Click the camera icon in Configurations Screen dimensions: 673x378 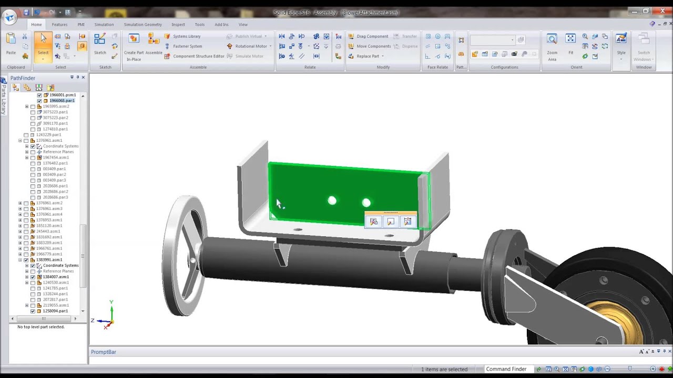click(514, 54)
